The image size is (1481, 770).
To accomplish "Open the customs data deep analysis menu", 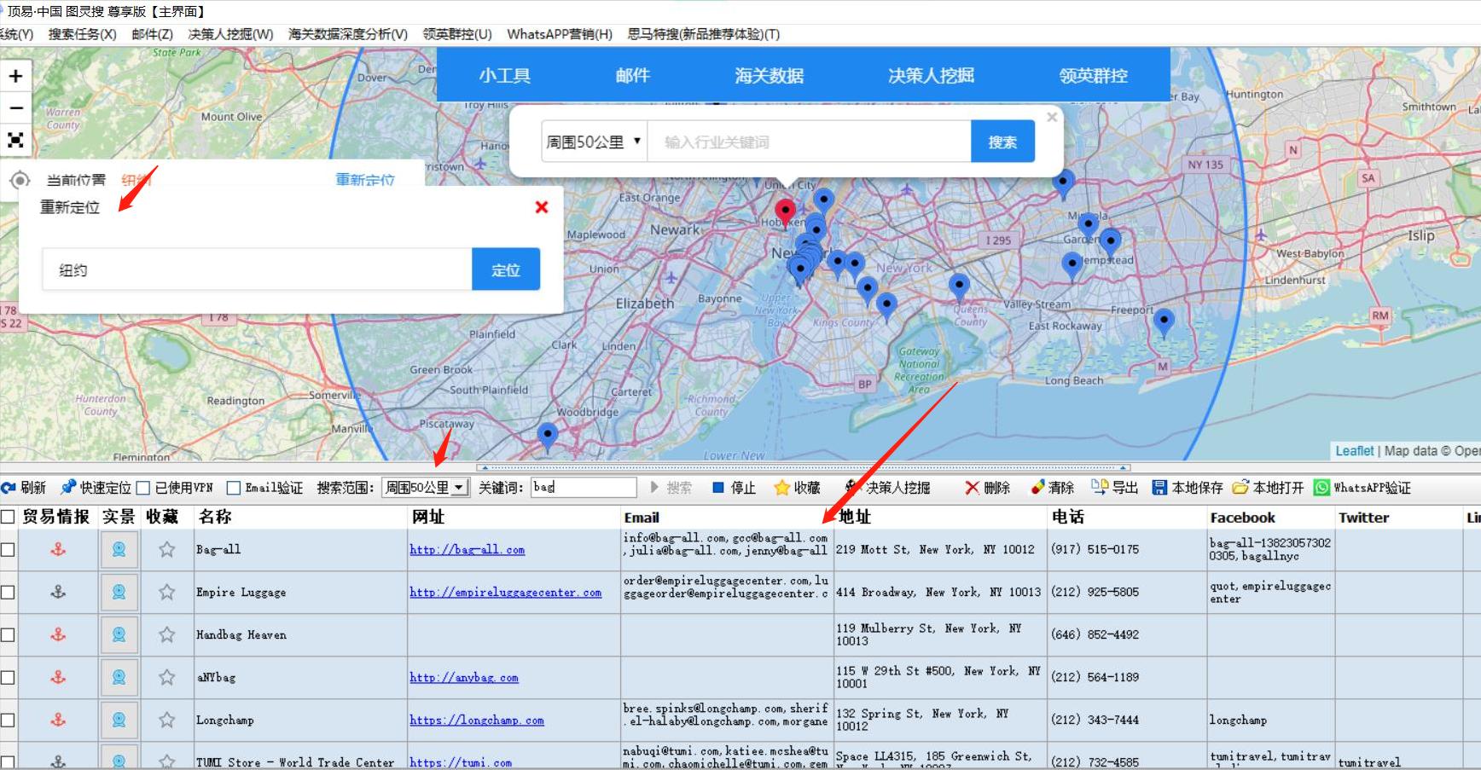I will pyautogui.click(x=348, y=34).
